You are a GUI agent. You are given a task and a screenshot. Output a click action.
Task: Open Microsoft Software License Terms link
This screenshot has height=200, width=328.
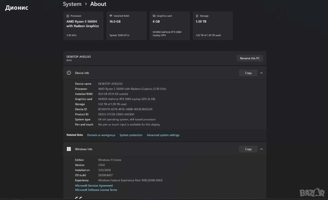point(96,190)
